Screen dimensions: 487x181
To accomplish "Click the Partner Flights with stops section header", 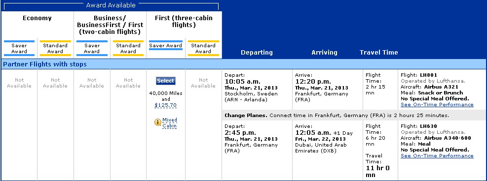I will [x=243, y=64].
